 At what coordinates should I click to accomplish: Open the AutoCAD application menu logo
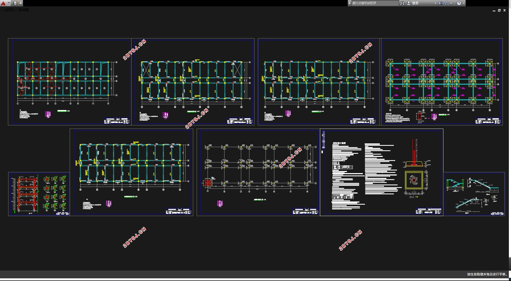pos(3,3)
